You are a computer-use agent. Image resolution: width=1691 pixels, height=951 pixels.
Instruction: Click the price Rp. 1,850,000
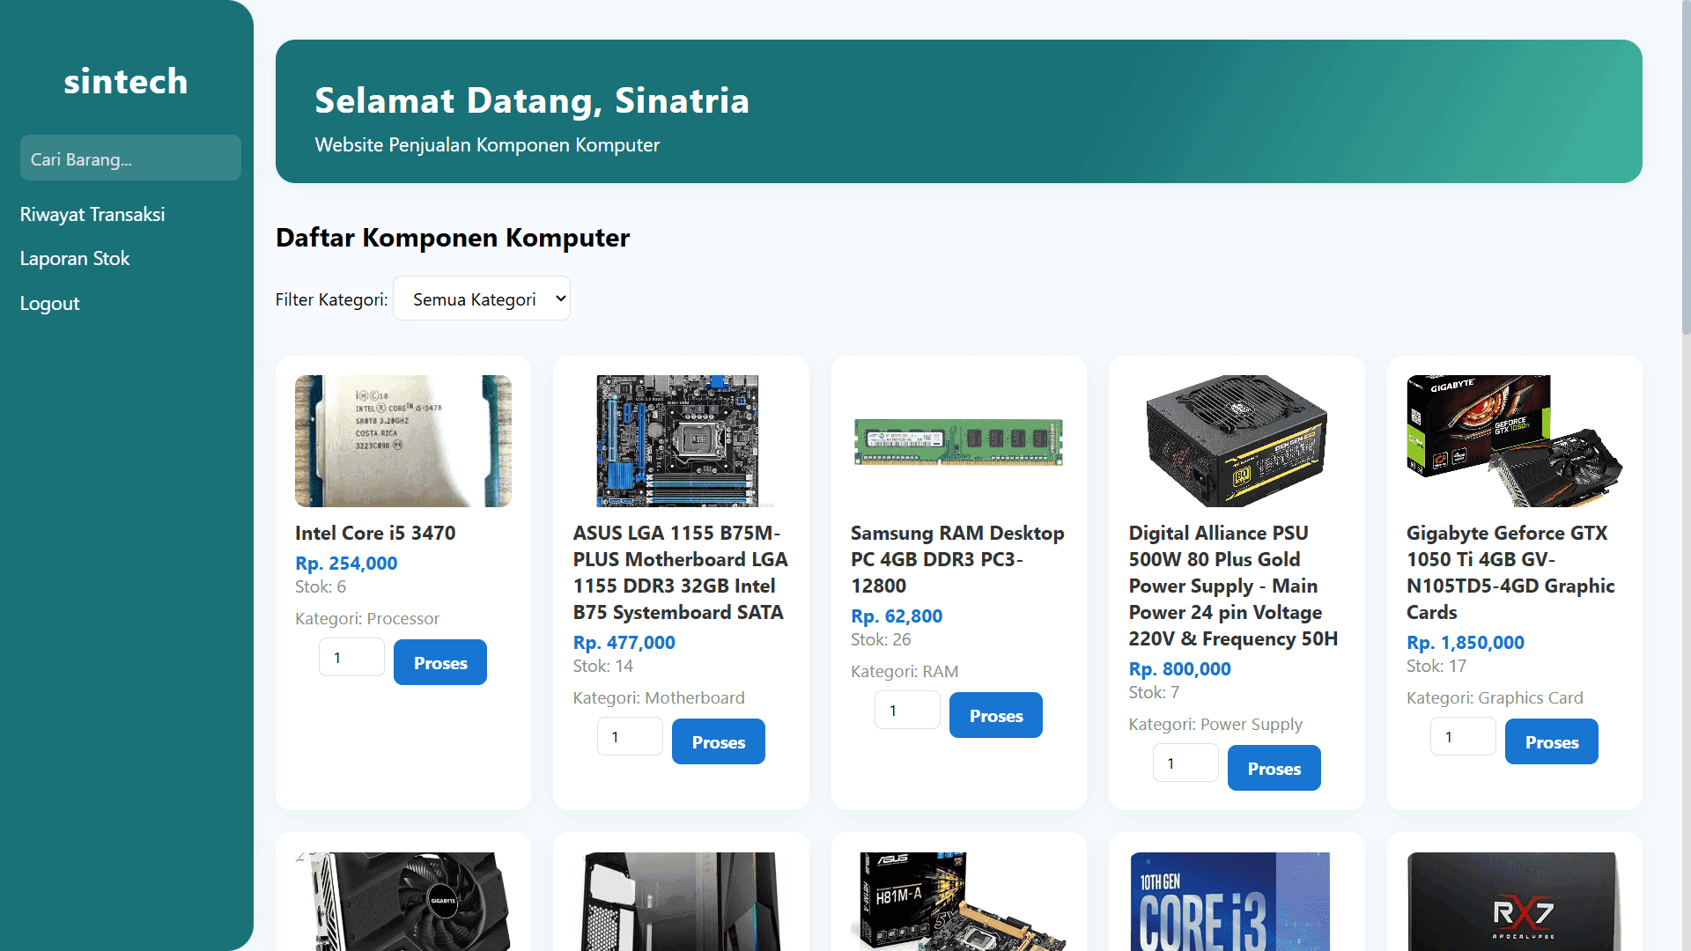[1466, 642]
